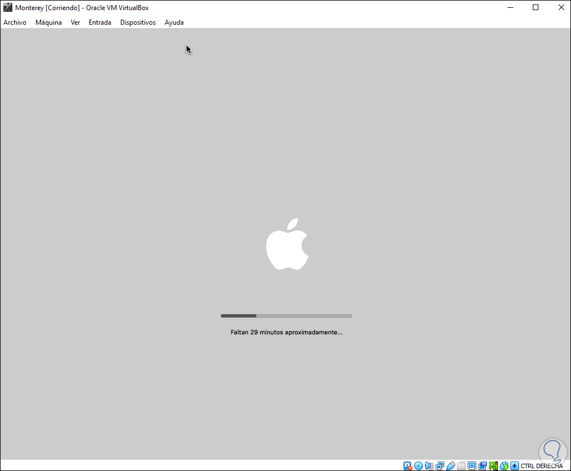Click the 'Faltan 29 minutos aproximadamente' text
This screenshot has width=571, height=471.
286,332
